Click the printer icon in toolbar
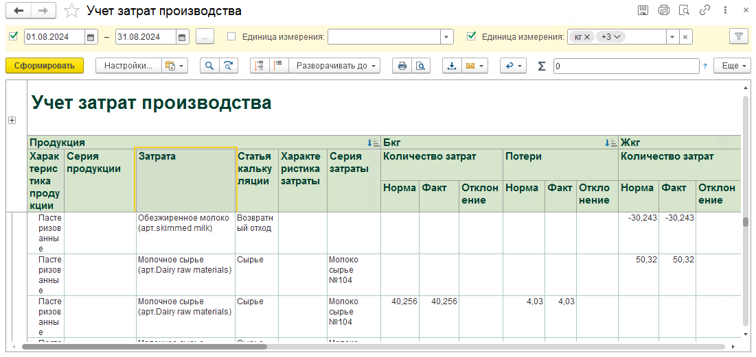The height and width of the screenshot is (357, 756). click(x=402, y=66)
